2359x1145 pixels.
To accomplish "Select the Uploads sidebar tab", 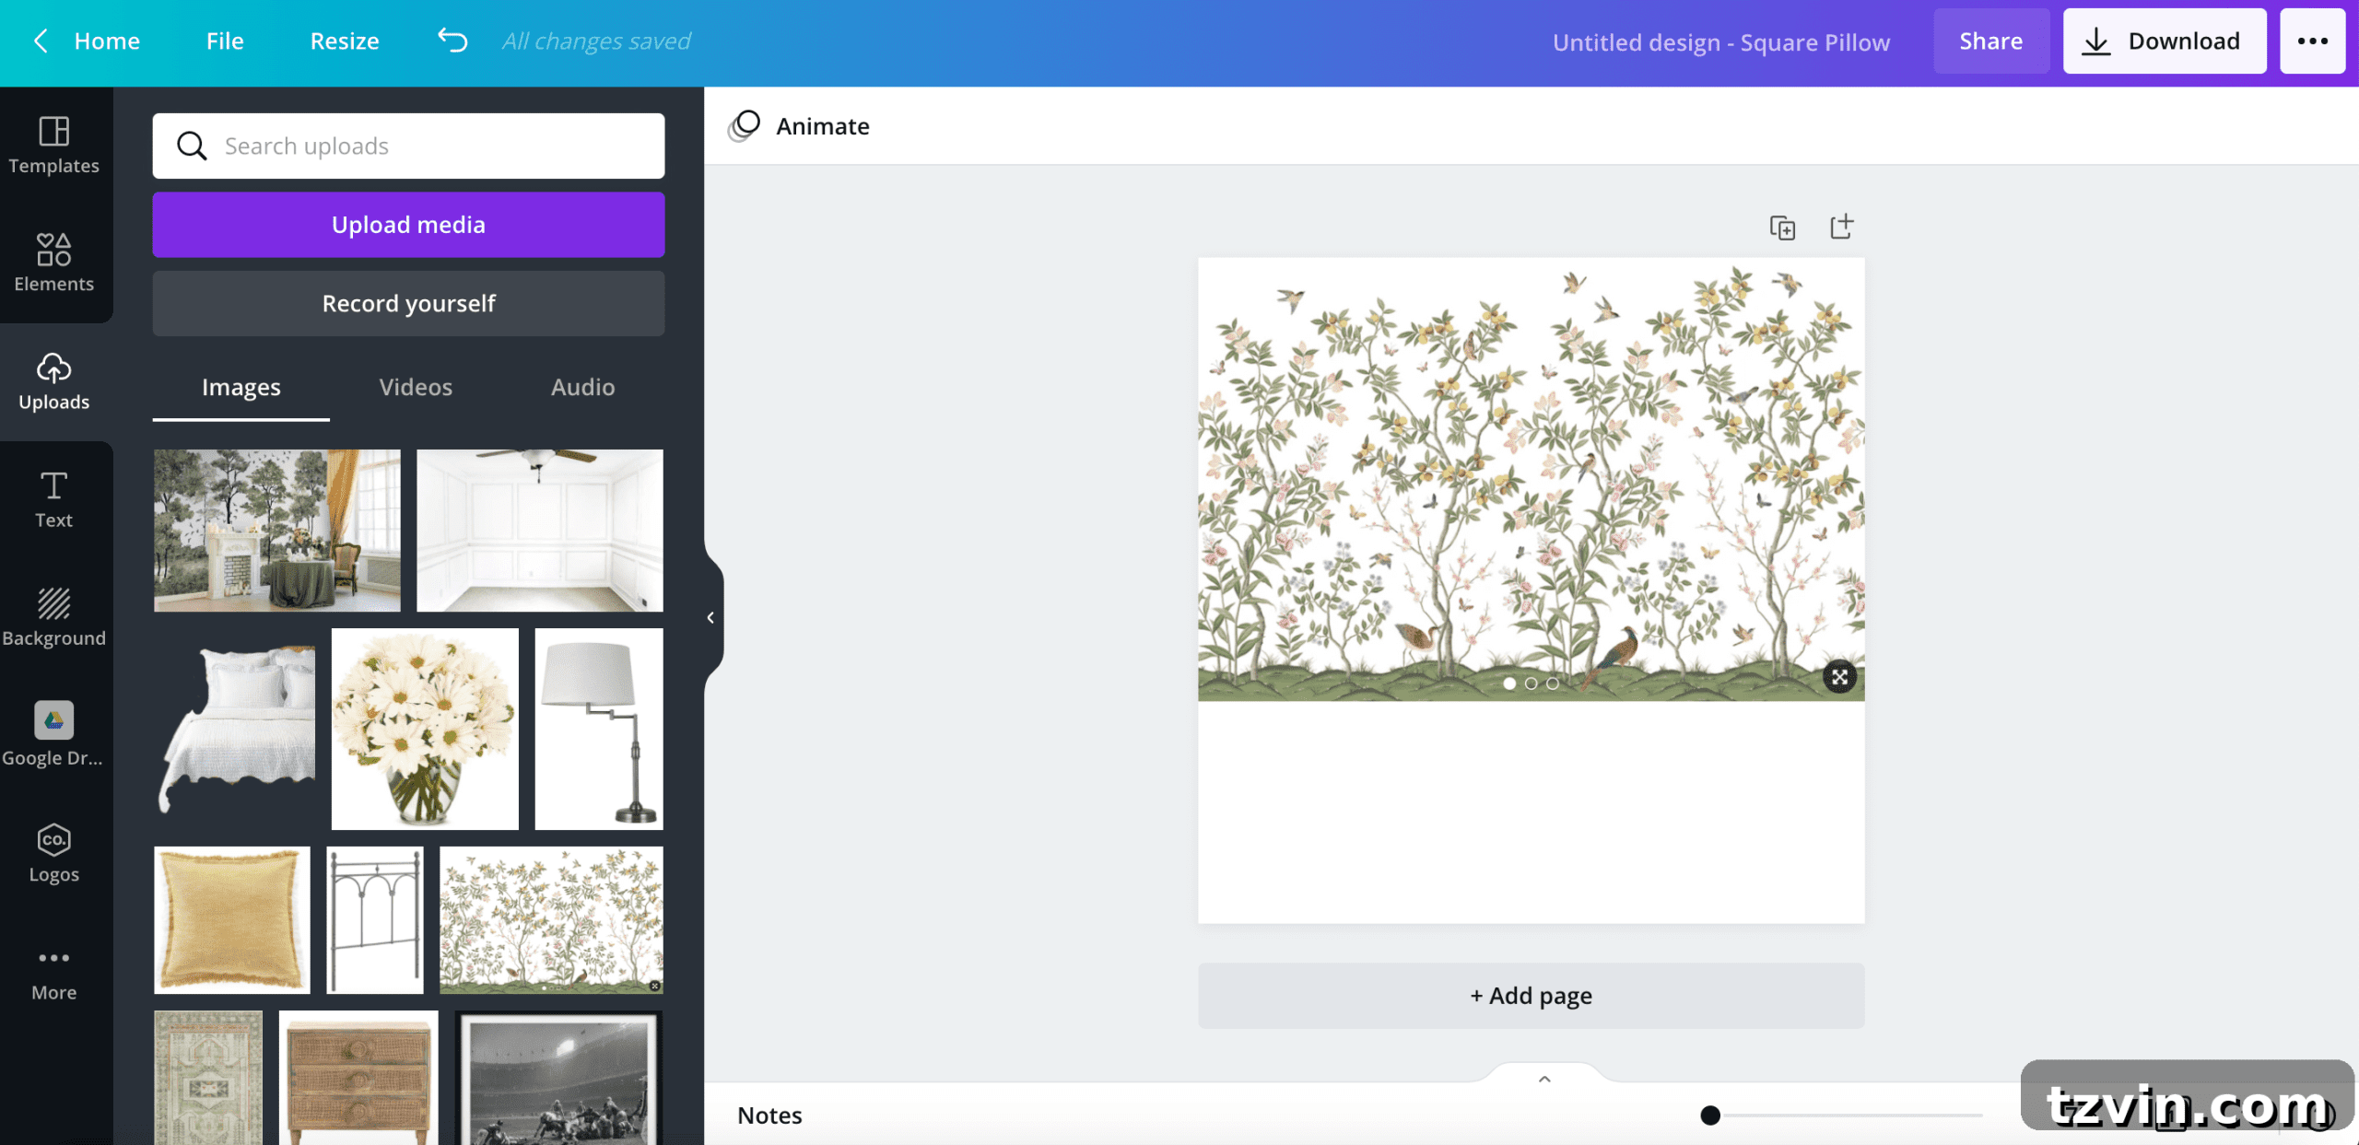I will 54,382.
